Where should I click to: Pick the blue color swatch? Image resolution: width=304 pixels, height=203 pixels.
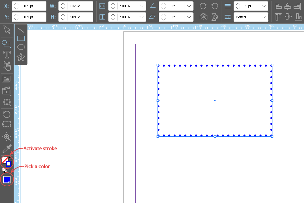pyautogui.click(x=7, y=180)
